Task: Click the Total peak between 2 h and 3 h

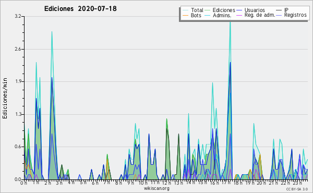Action: click(52, 31)
